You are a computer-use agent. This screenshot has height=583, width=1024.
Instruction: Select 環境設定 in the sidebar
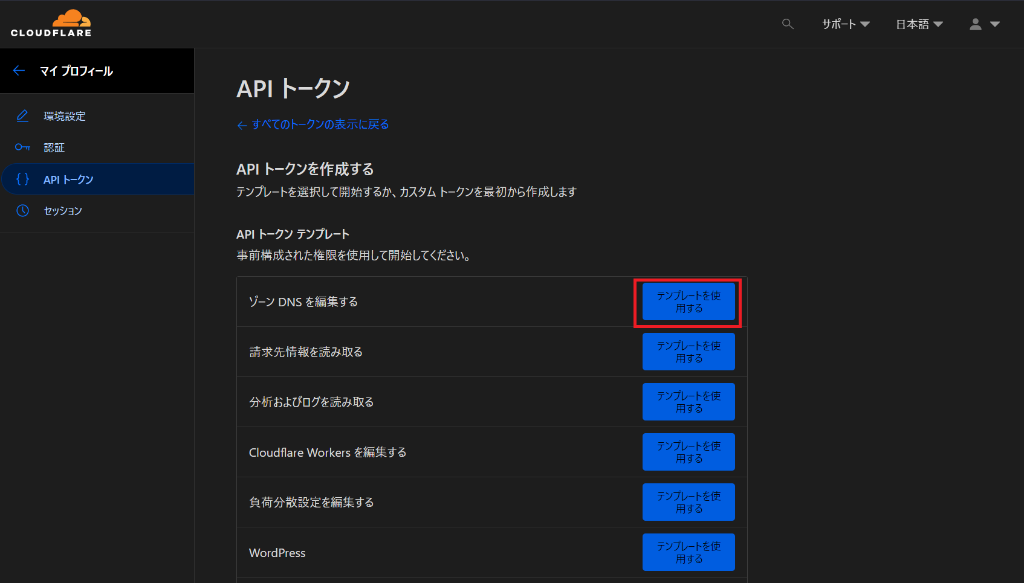click(64, 115)
